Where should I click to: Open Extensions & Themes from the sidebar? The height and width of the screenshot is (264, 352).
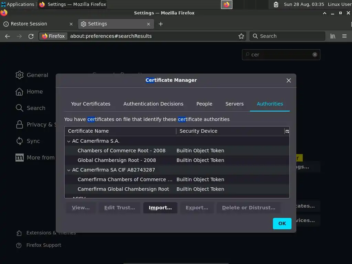click(46, 233)
